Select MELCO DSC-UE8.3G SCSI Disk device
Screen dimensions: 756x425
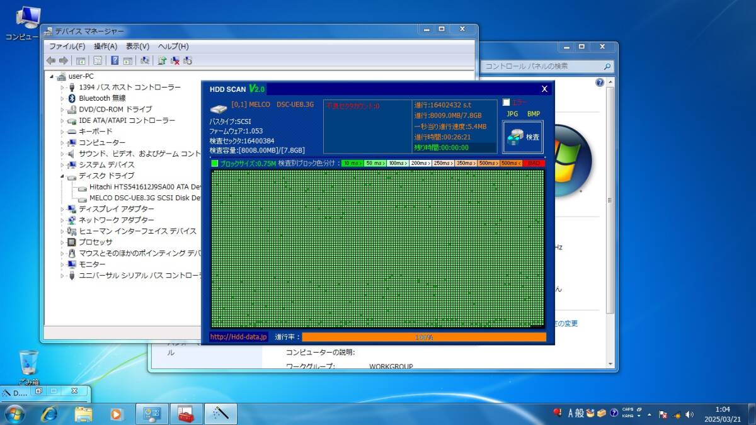(x=139, y=198)
